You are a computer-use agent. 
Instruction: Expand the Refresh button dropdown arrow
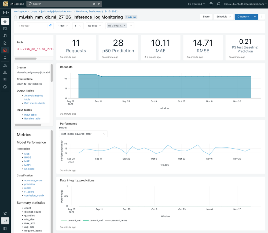point(255,17)
